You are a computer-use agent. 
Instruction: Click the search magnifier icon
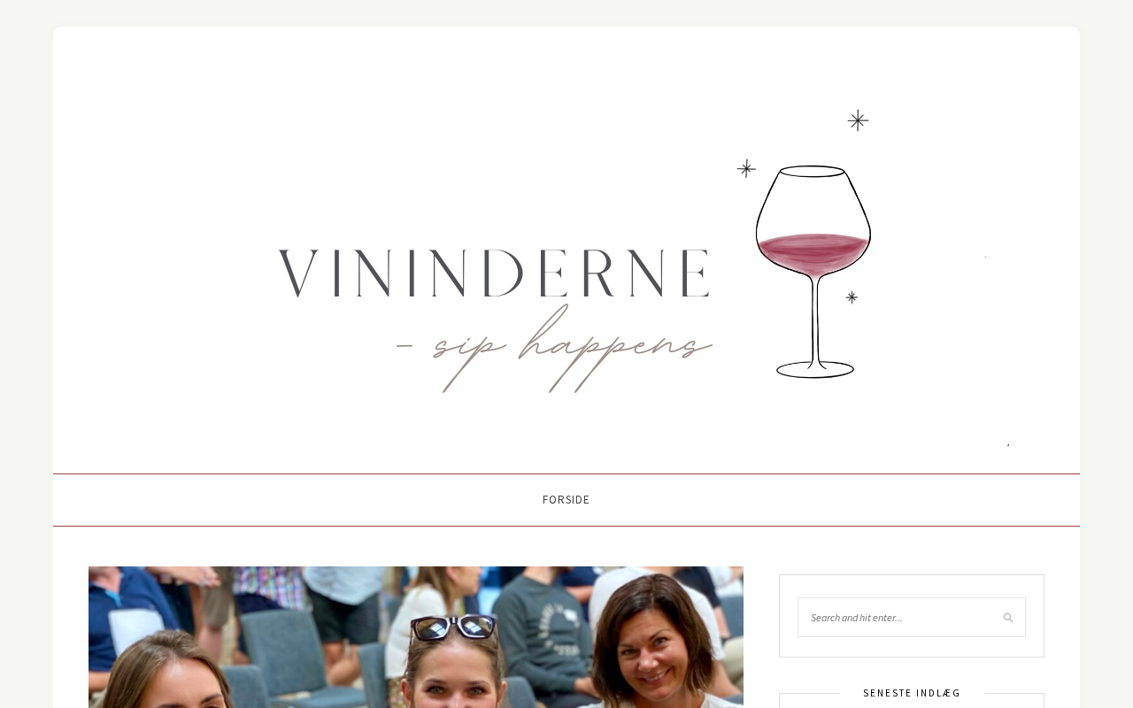pyautogui.click(x=1007, y=618)
